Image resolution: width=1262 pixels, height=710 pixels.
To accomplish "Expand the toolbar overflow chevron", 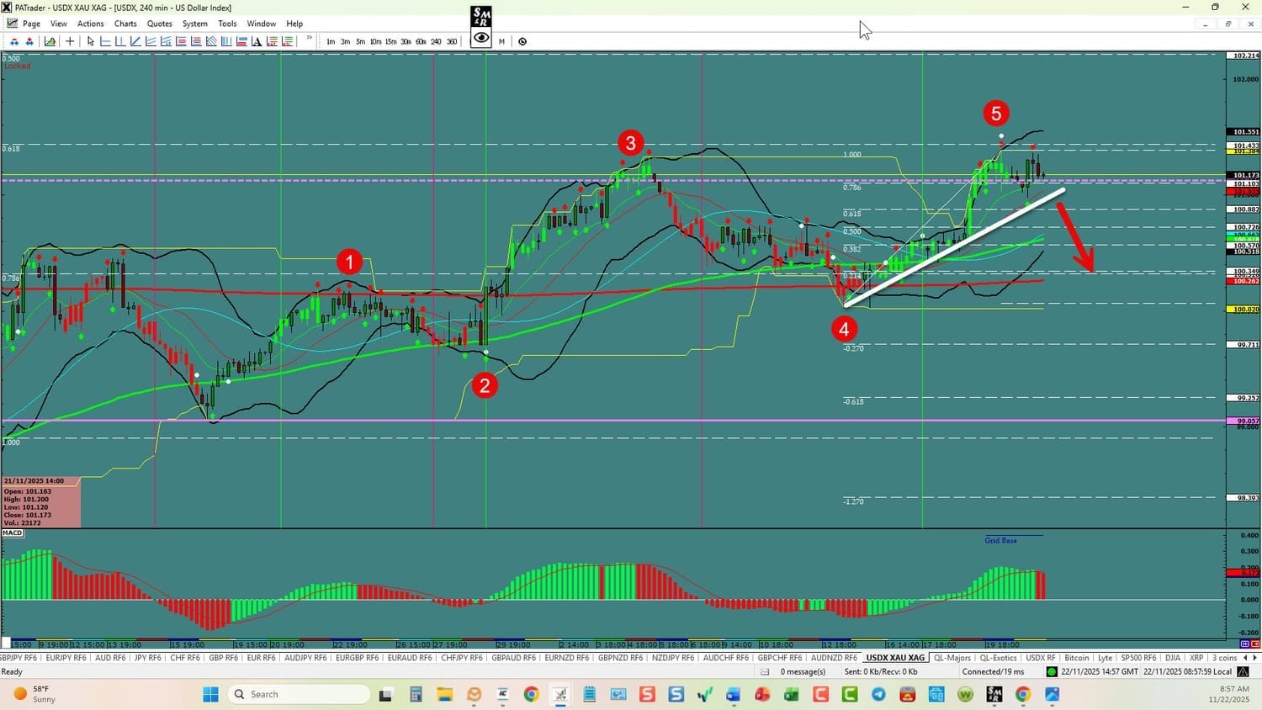I will pos(310,39).
